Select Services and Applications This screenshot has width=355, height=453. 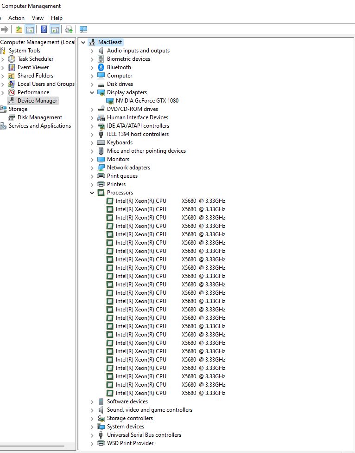pyautogui.click(x=40, y=126)
